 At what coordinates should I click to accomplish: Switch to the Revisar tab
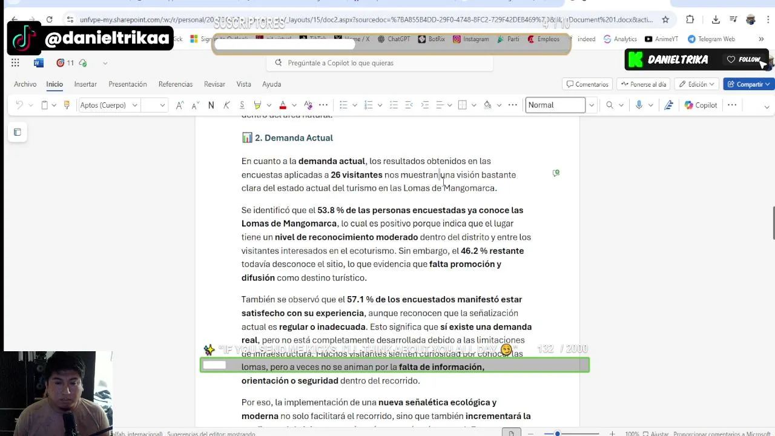tap(214, 84)
